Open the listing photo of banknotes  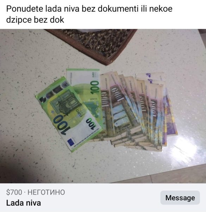(103, 106)
